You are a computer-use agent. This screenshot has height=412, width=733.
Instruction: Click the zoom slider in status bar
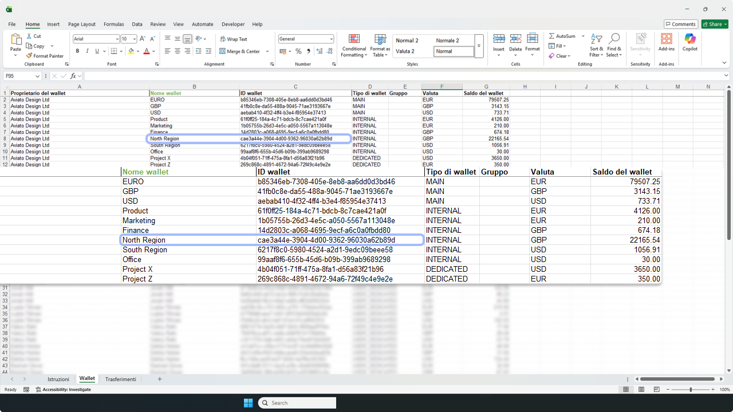coord(691,390)
